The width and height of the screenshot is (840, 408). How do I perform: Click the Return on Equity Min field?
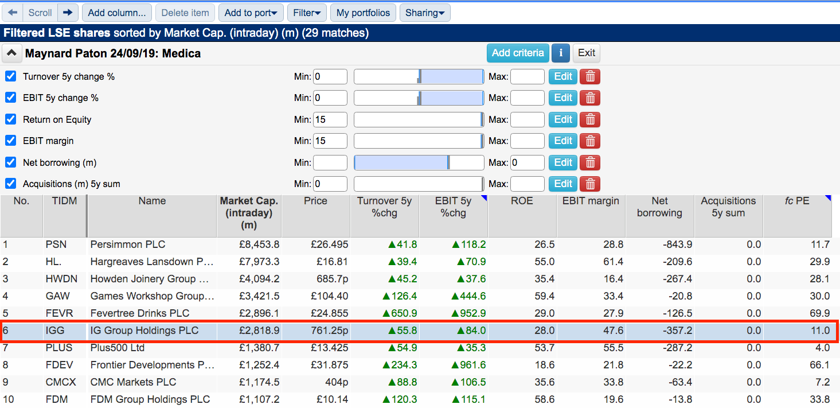click(x=330, y=119)
